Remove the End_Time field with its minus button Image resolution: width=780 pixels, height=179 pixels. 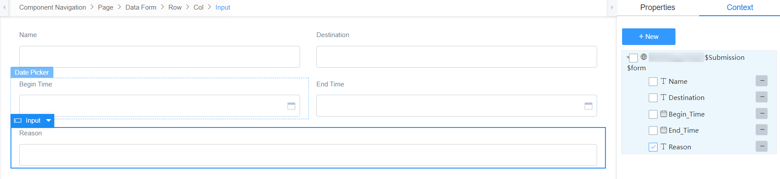point(762,130)
